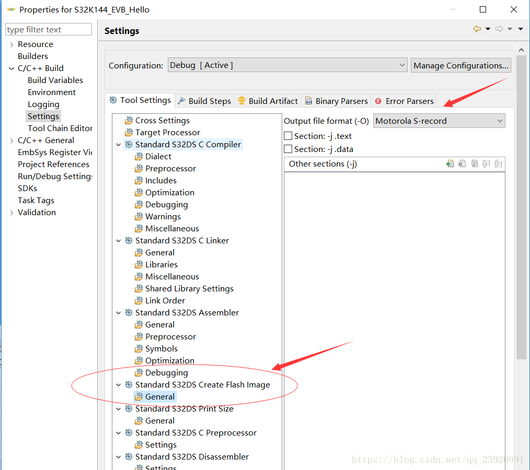530x470 pixels.
Task: Open the view menu triangle at top right
Action: (521, 29)
